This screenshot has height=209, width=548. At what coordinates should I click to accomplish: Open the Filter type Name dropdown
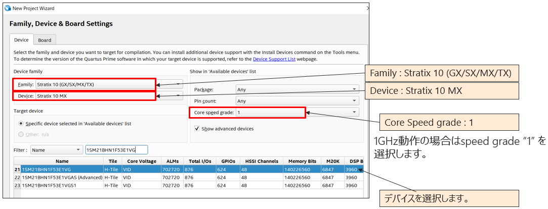coord(56,150)
